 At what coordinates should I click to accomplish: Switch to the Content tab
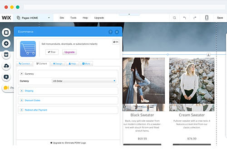[x=42, y=64]
